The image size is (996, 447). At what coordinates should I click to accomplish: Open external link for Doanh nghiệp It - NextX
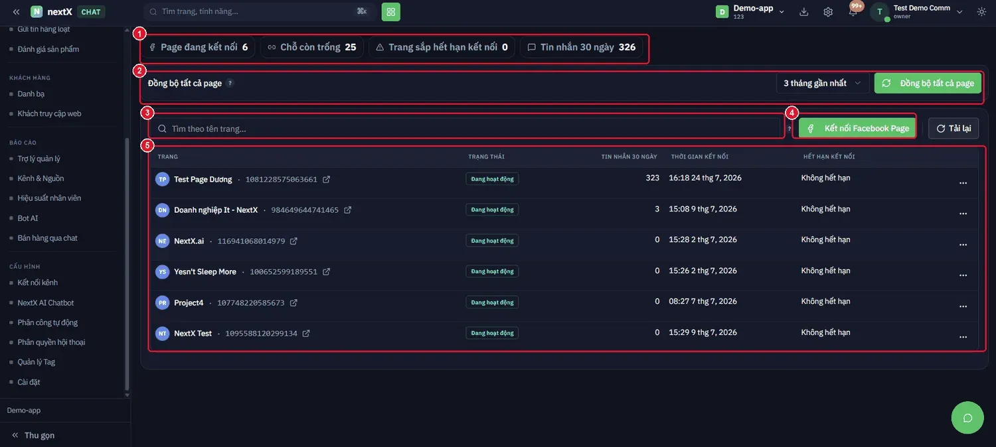347,210
